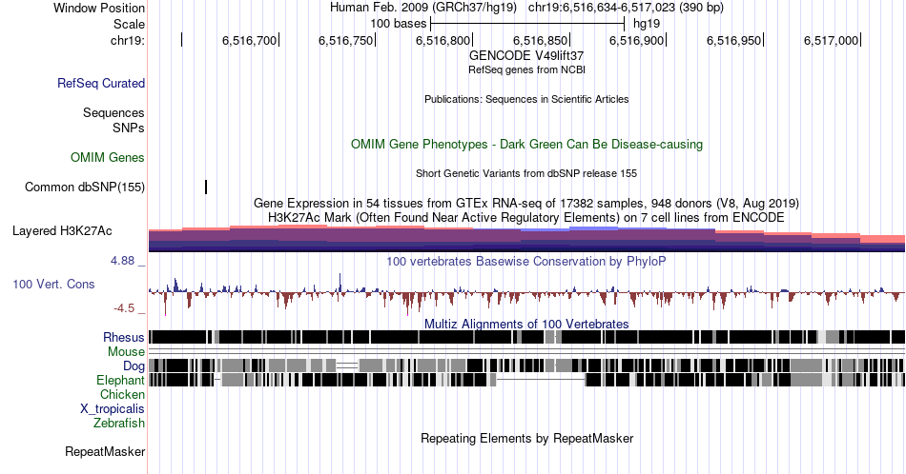Click the Dog alignment bar

click(x=526, y=365)
